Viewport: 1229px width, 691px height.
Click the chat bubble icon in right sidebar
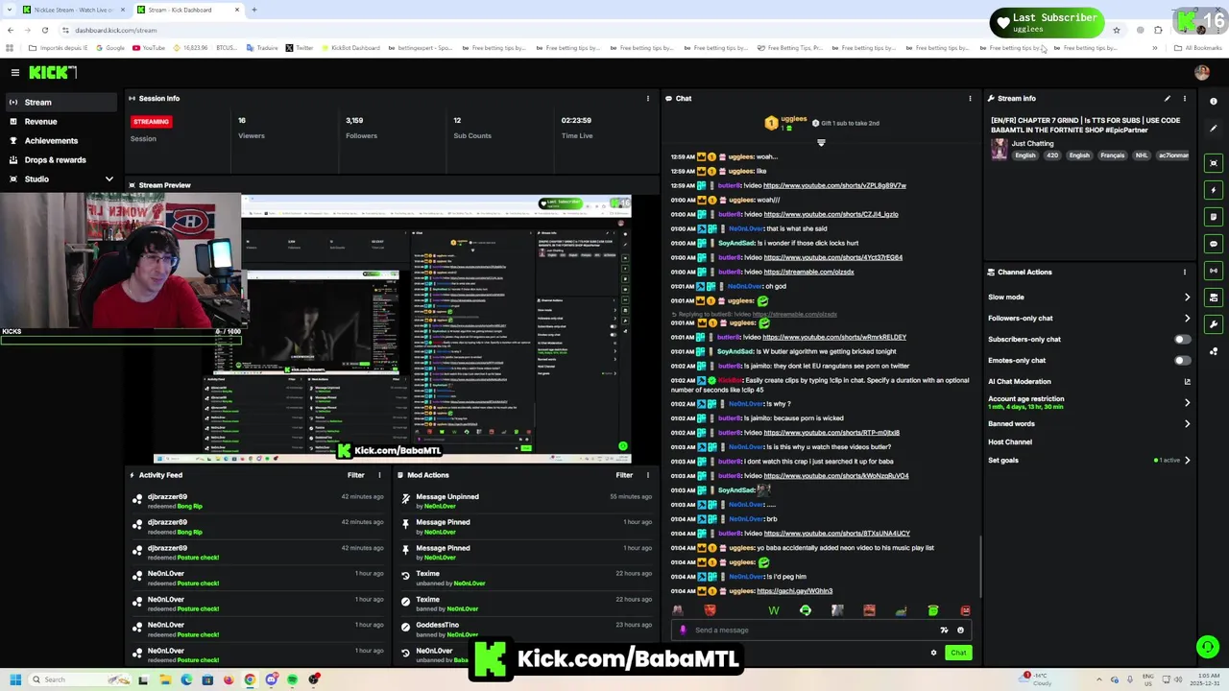tap(1214, 244)
